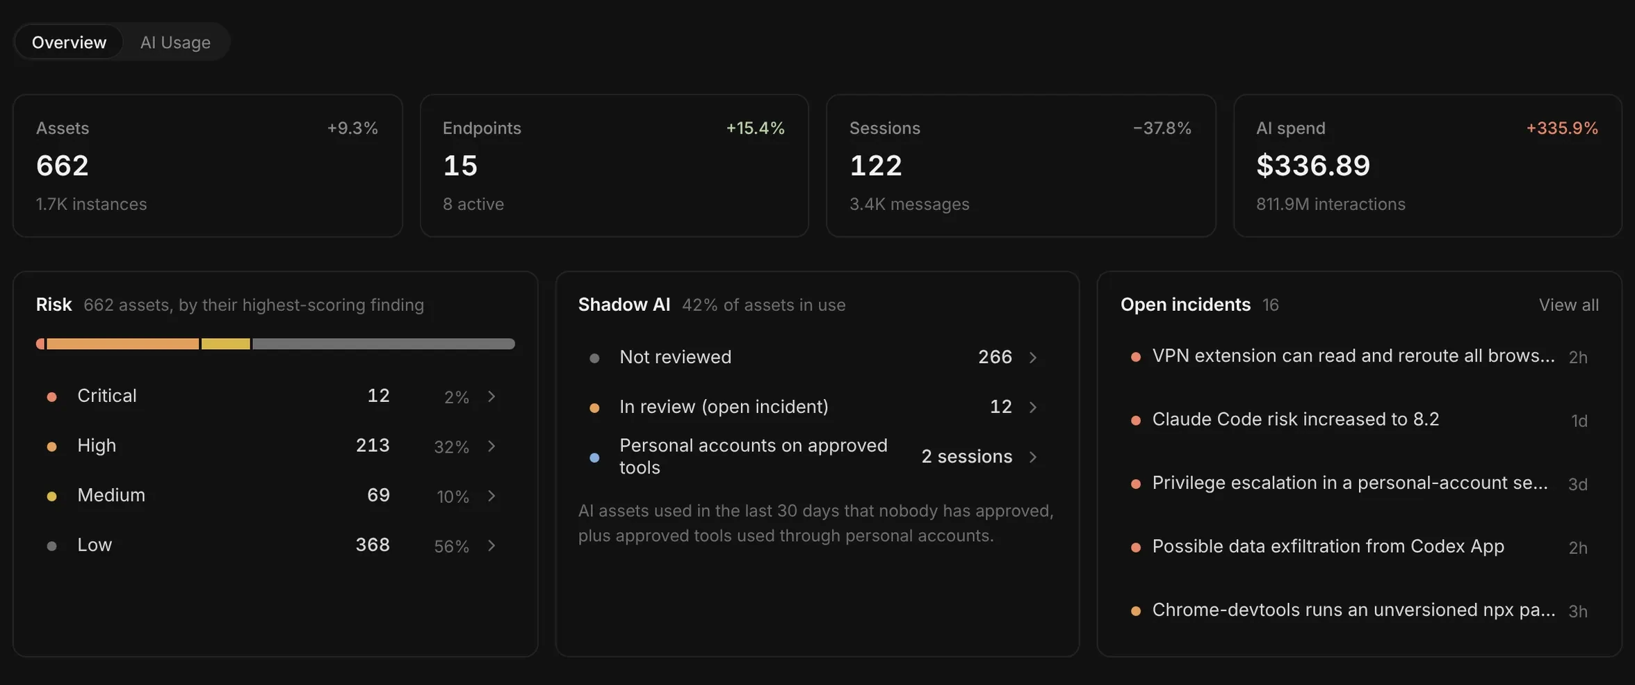Image resolution: width=1635 pixels, height=685 pixels.
Task: Click the Medium severity dot
Action: [51, 496]
